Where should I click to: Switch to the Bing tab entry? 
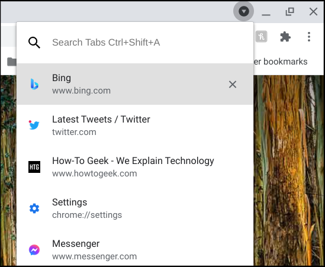[x=135, y=84]
